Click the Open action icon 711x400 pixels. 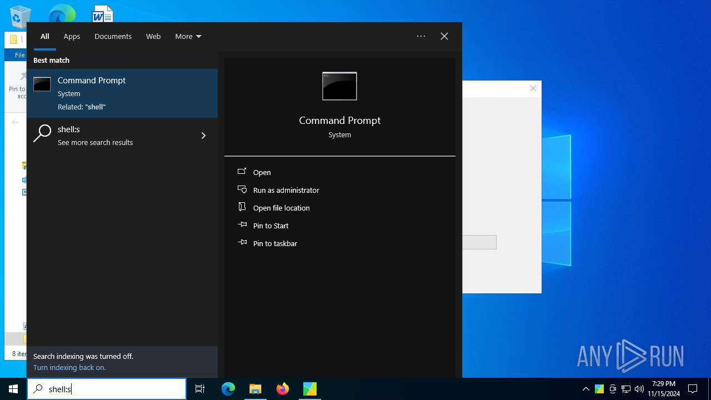point(242,172)
